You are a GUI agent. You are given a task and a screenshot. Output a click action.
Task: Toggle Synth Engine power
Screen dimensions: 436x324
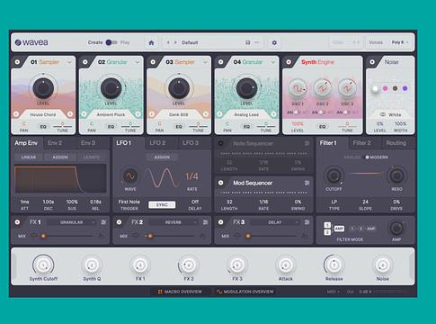click(x=289, y=62)
